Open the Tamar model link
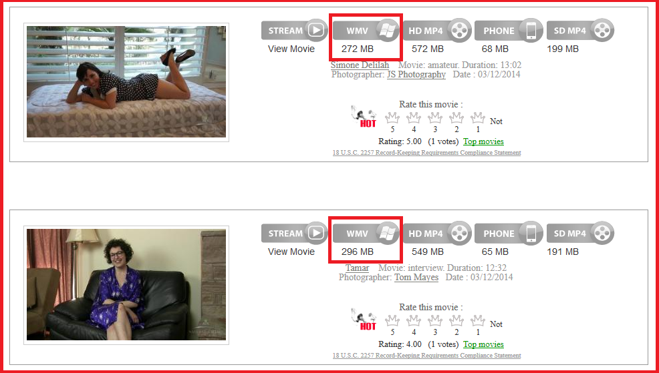The height and width of the screenshot is (373, 659). (358, 268)
